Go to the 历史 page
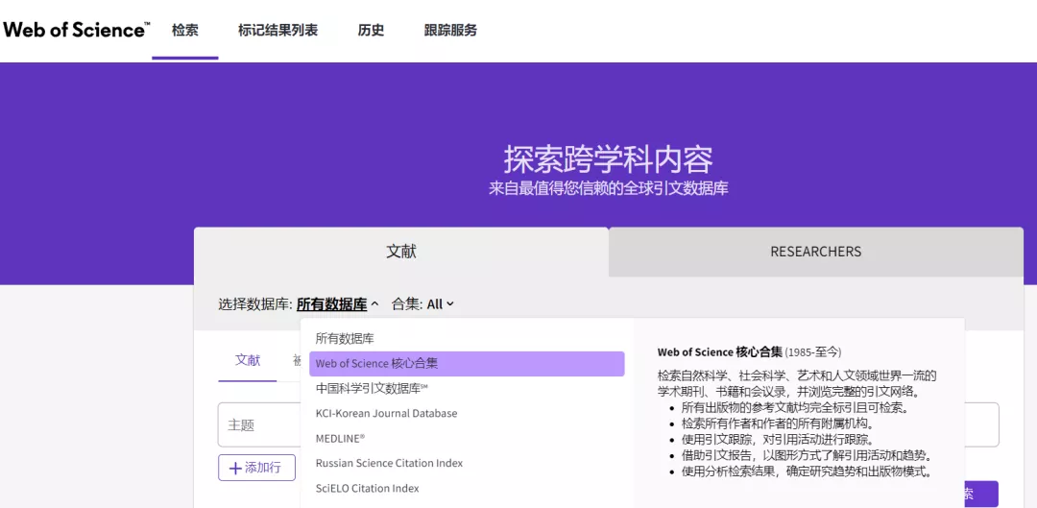This screenshot has width=1037, height=508. [371, 31]
